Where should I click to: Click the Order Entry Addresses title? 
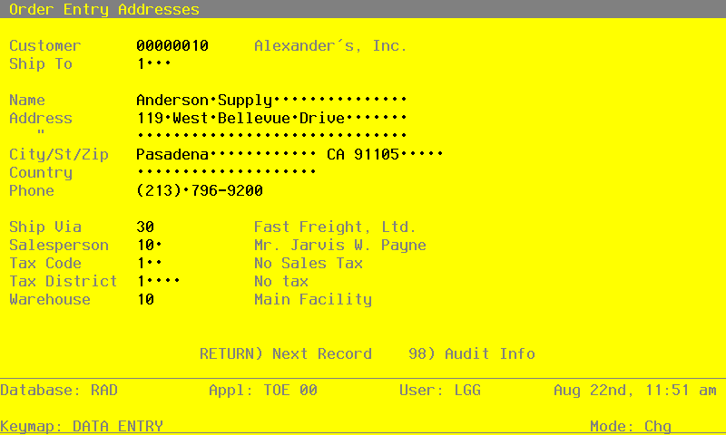coord(104,9)
